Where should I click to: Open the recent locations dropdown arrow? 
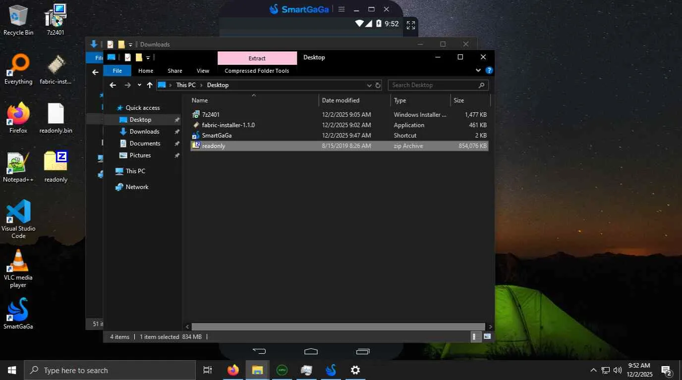click(x=139, y=85)
